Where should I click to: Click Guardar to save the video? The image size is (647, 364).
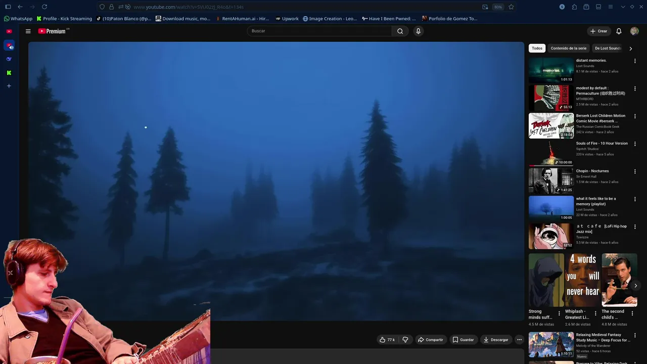(x=463, y=340)
